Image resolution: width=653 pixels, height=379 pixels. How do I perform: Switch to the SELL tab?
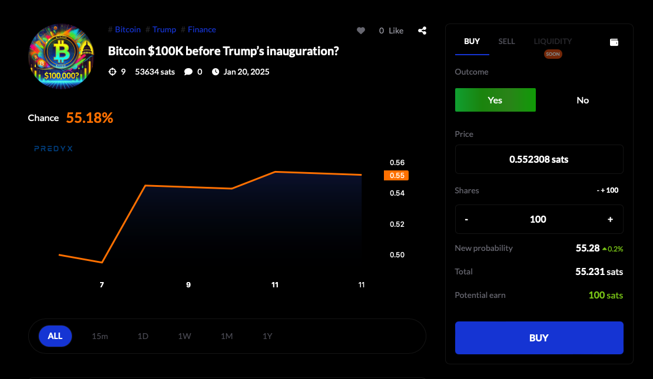pos(506,41)
